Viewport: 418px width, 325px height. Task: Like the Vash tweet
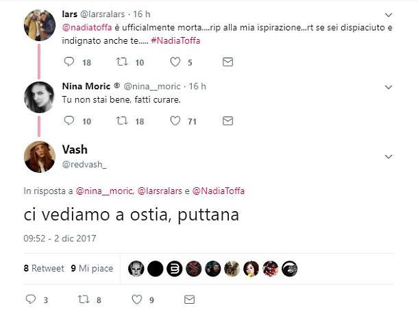pyautogui.click(x=136, y=300)
